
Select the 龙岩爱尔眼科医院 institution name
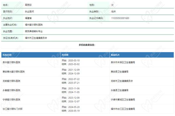[x=12, y=81]
